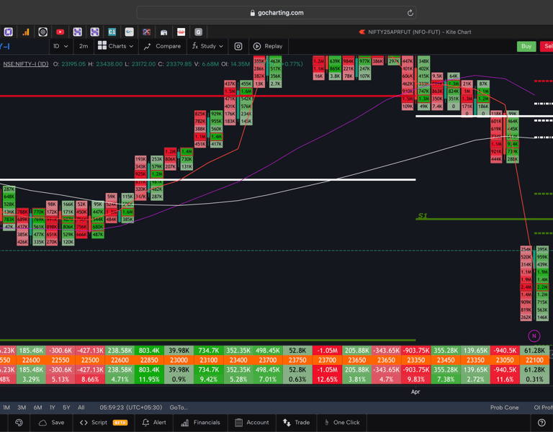Open the 1D timeframe dropdown
The width and height of the screenshot is (553, 432).
point(60,46)
